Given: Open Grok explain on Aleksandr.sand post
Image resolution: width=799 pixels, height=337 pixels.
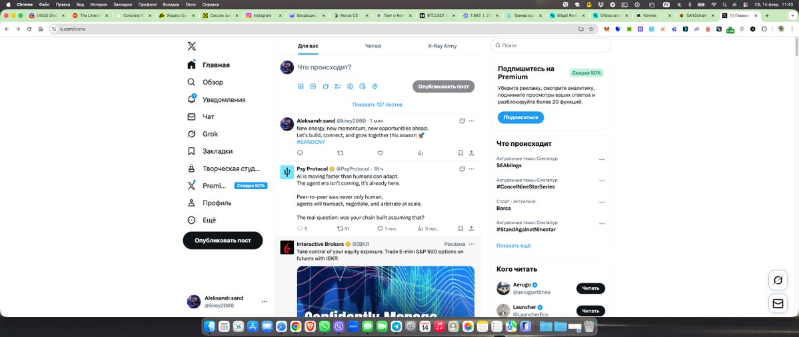Looking at the screenshot, I should point(462,121).
